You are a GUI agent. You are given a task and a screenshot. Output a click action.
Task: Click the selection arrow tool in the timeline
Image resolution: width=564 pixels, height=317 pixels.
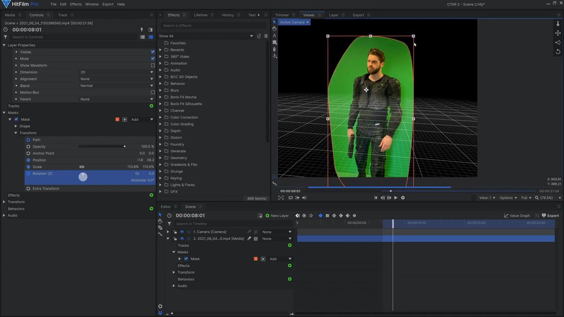pos(160,215)
